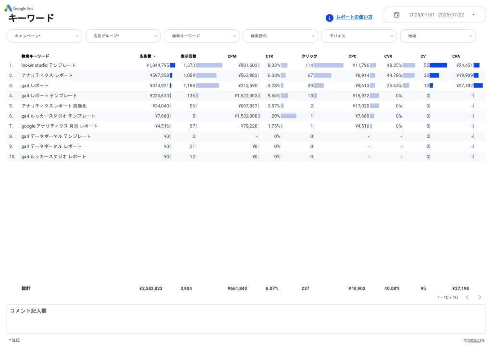Expand the 検索キーワード filter
492x347 pixels.
coord(201,36)
